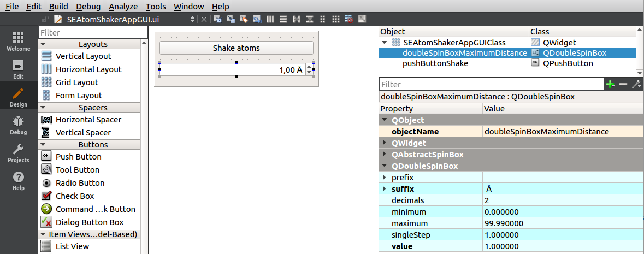The width and height of the screenshot is (644, 254).
Task: Click the widget box Filter field
Action: coord(93,33)
